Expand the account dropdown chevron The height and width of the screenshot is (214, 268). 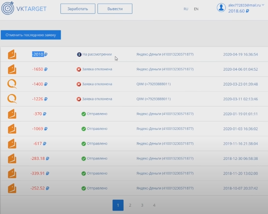pos(263,5)
